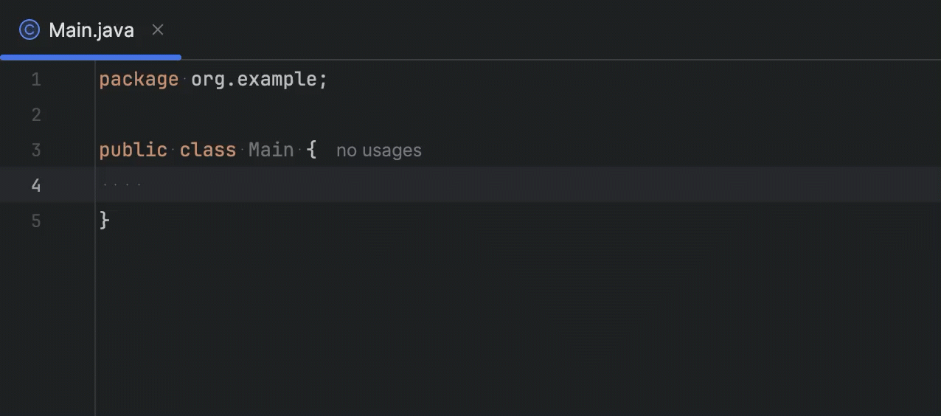Select line number 3 in the gutter
This screenshot has width=941, height=416.
[36, 150]
